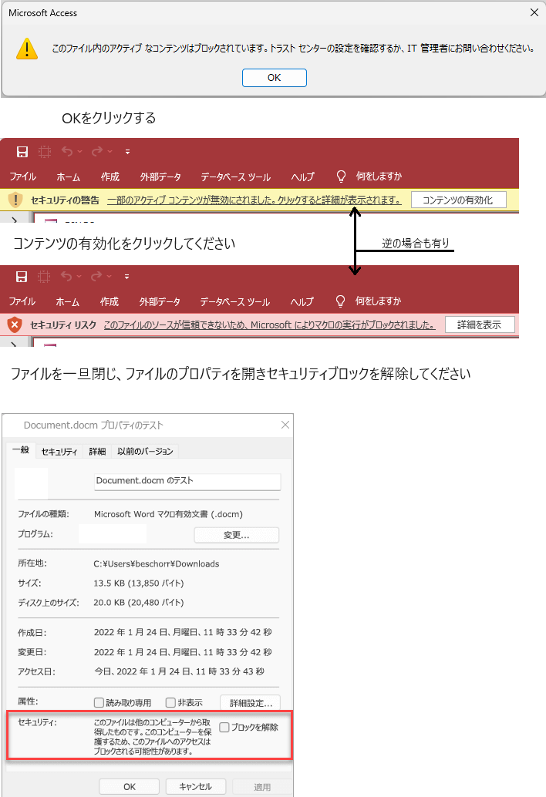Open ファイル menu in the upper Access ribbon
Viewport: 546px width, 797px height.
(x=23, y=177)
